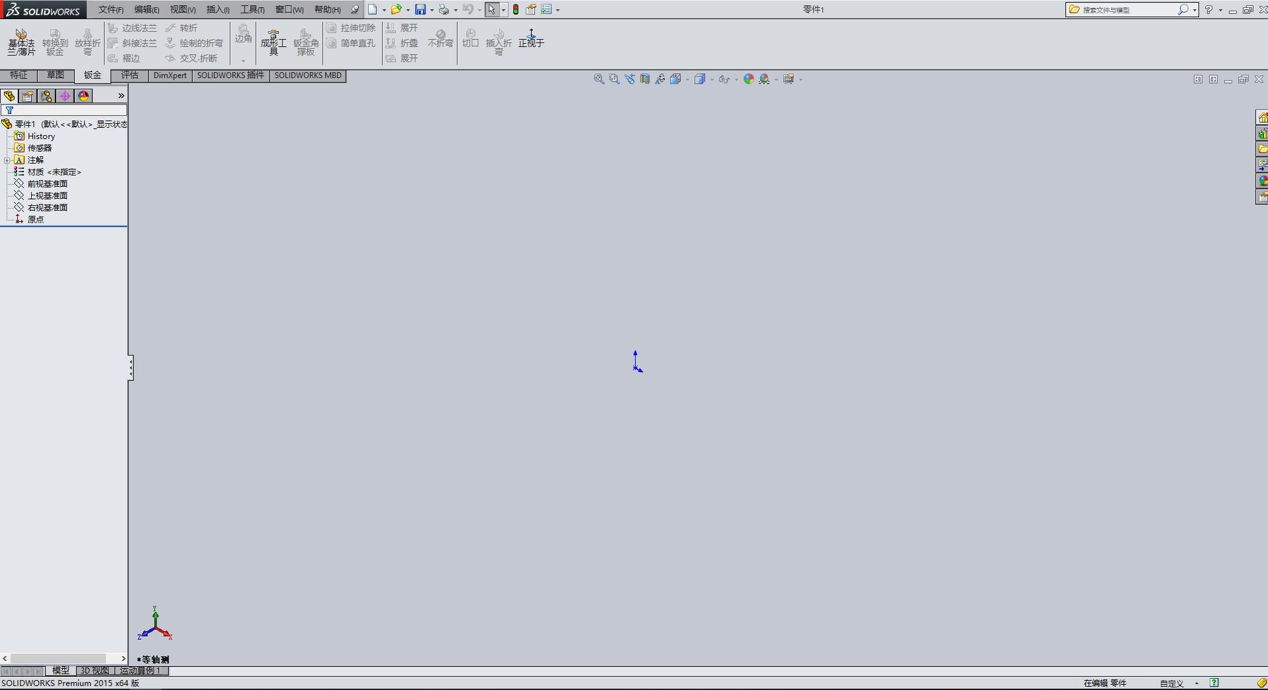Click the Save icon in top toolbar

pyautogui.click(x=420, y=9)
